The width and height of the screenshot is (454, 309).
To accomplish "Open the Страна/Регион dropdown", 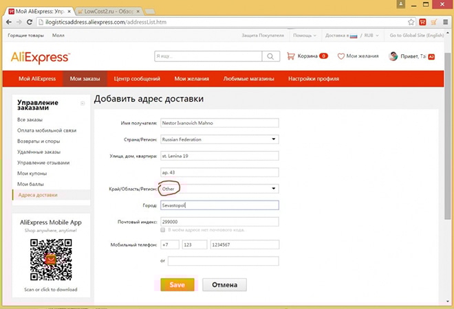I will [x=218, y=139].
